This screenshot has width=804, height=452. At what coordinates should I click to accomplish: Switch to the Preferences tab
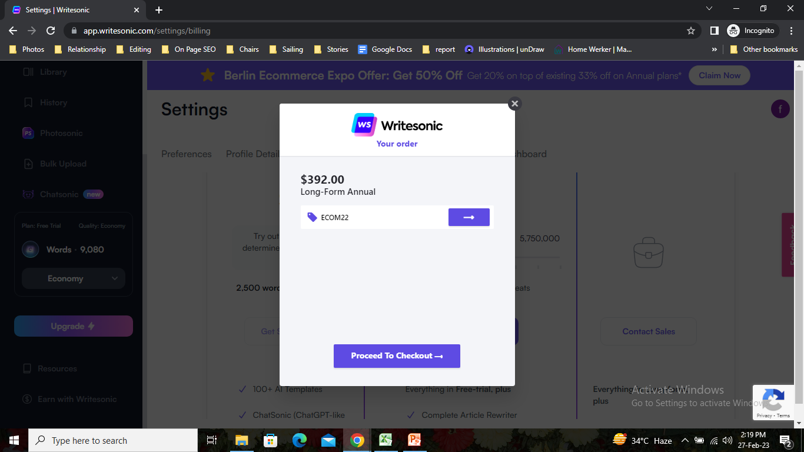click(x=187, y=154)
